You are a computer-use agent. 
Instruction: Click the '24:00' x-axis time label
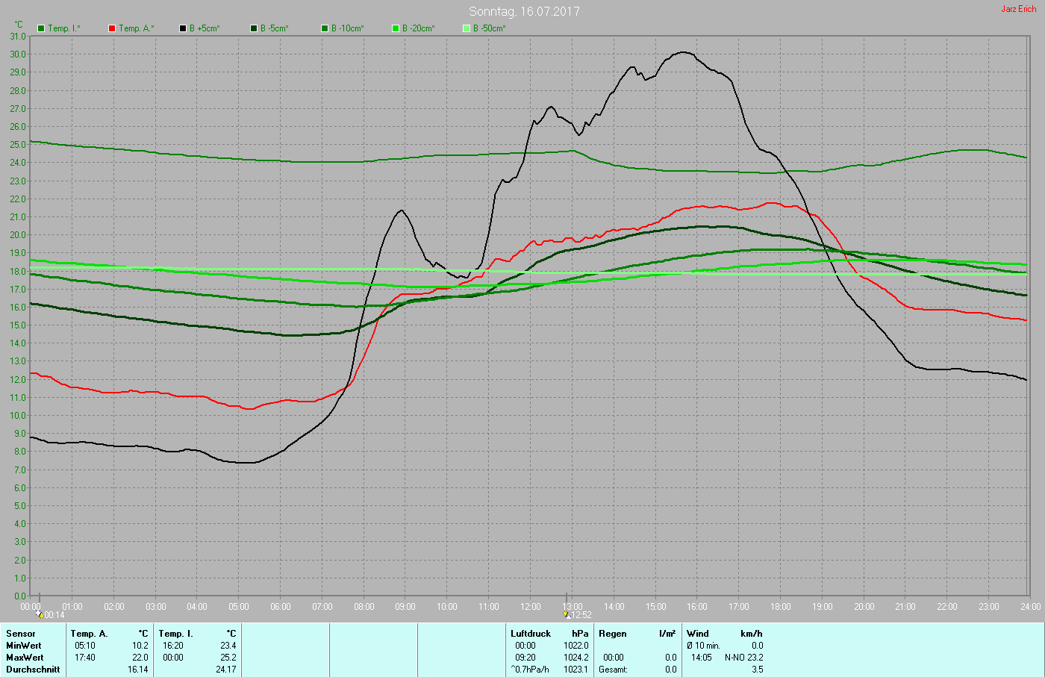pyautogui.click(x=1030, y=607)
